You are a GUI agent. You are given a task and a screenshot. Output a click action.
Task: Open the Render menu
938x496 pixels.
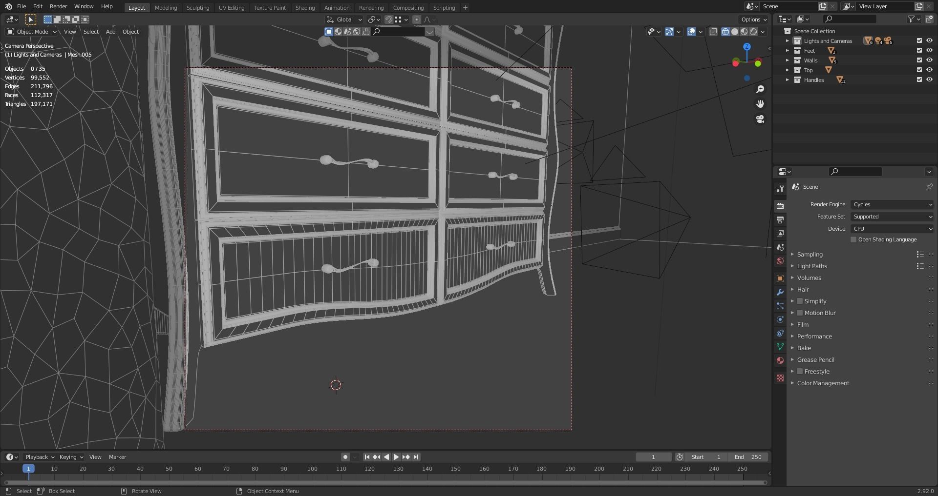pyautogui.click(x=58, y=6)
